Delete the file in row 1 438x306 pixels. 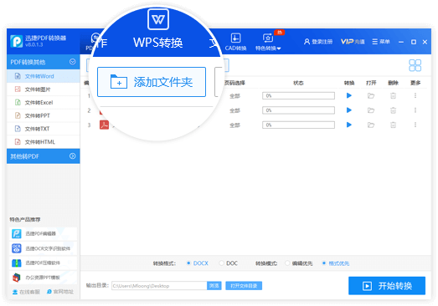tap(393, 96)
